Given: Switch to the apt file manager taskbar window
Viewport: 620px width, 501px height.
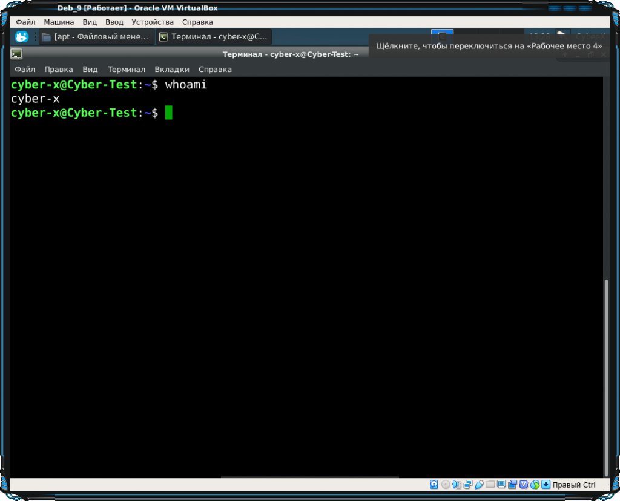Looking at the screenshot, I should 97,37.
